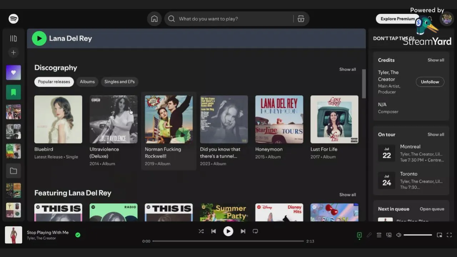
Task: Click the main page vertical scrollbar
Action: 364,84
